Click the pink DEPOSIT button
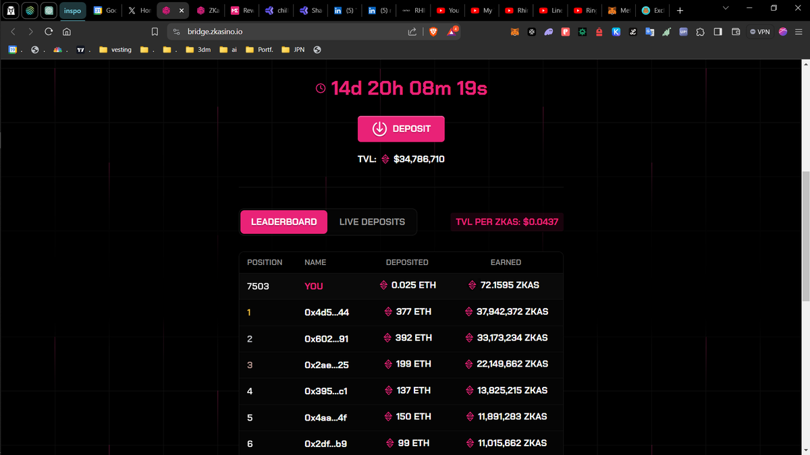The width and height of the screenshot is (810, 455). tap(401, 129)
